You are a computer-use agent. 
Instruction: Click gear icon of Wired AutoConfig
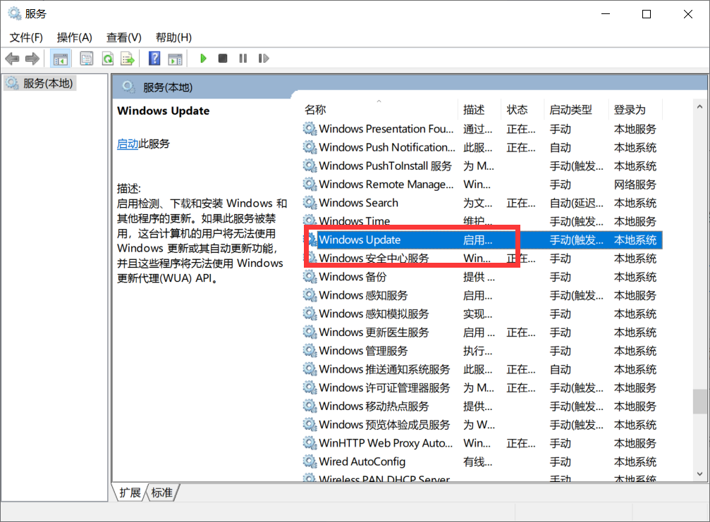click(310, 461)
